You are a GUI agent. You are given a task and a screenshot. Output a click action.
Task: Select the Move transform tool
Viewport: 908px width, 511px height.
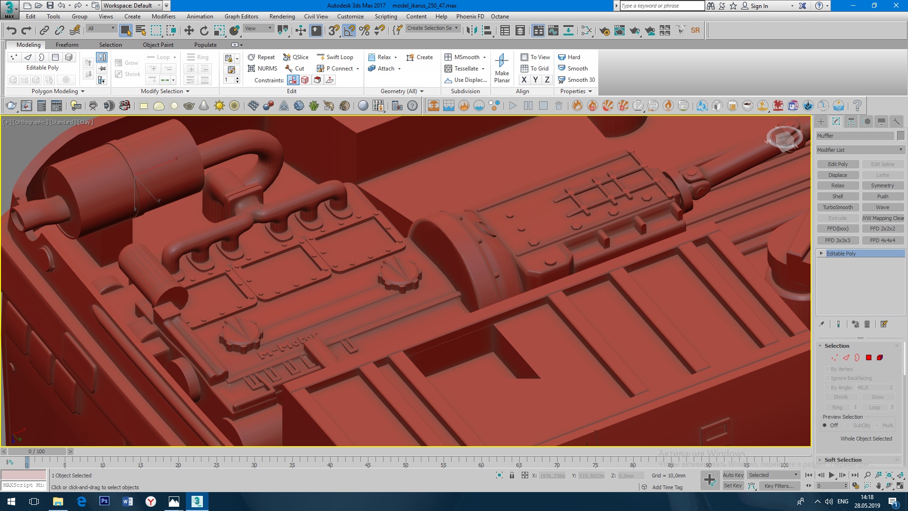(189, 31)
